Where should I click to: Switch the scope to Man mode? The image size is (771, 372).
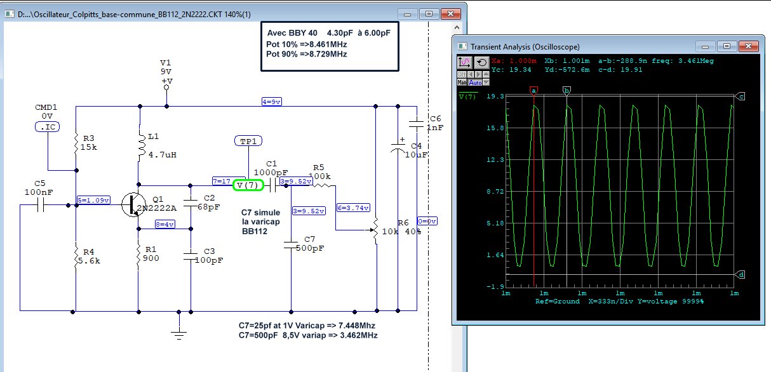(462, 83)
